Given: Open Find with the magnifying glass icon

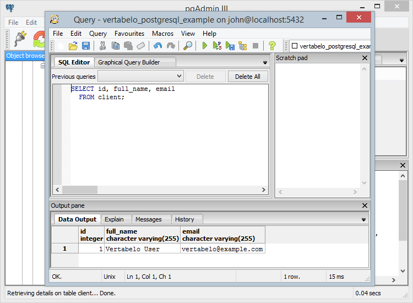Looking at the screenshot, I should coord(188,46).
